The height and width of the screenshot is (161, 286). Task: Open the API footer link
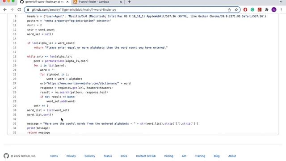184,156
